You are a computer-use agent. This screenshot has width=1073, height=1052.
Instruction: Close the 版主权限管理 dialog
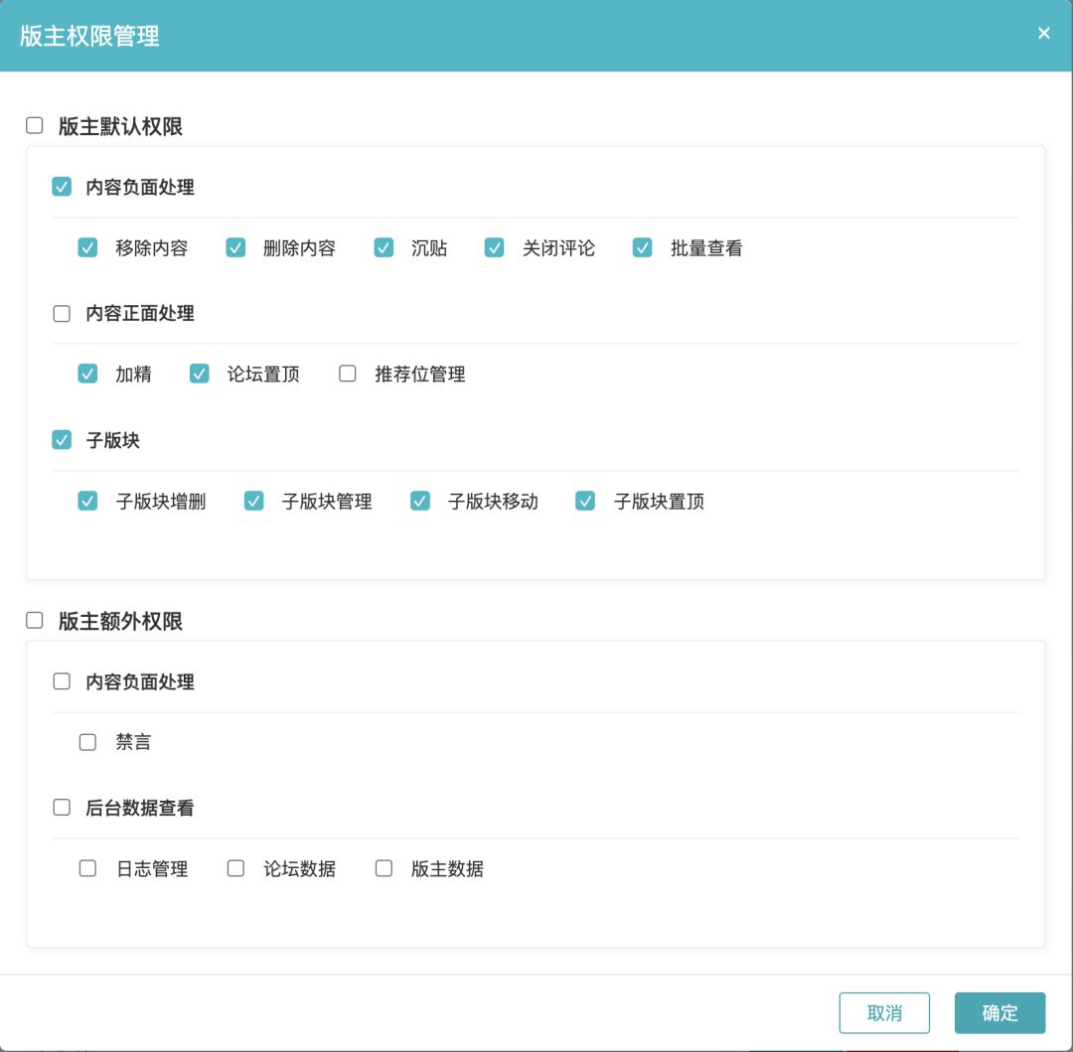1043,34
